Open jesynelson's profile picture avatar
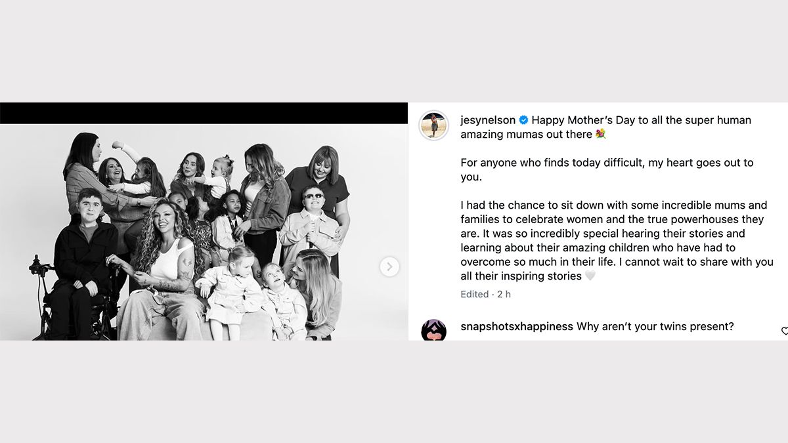 click(x=434, y=126)
